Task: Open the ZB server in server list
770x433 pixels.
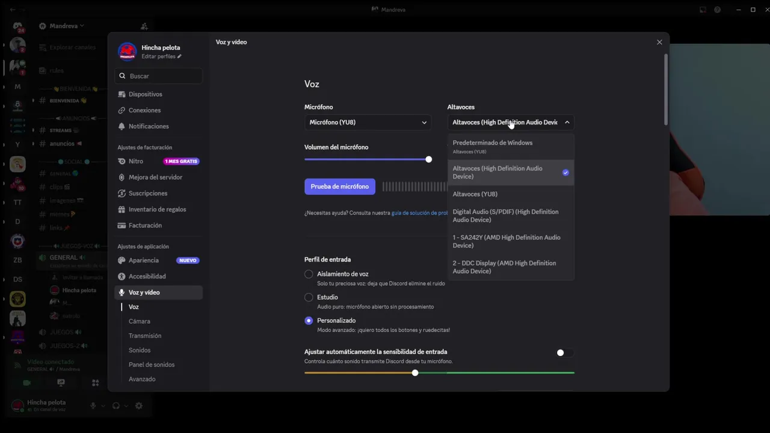Action: (x=17, y=260)
